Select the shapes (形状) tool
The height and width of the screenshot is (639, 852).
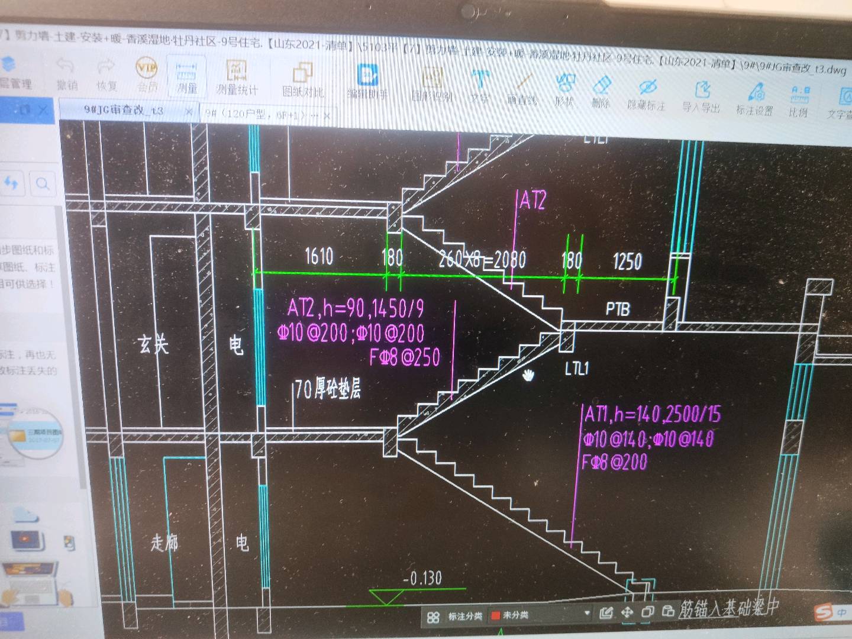point(565,89)
